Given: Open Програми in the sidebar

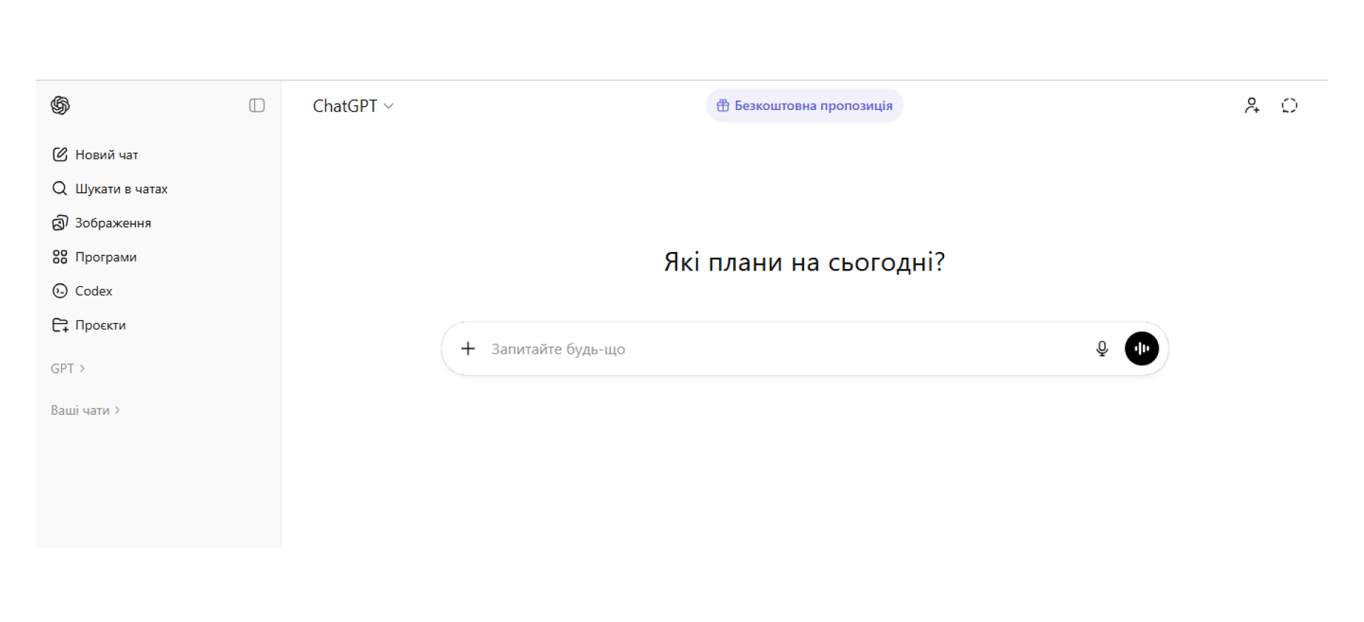Looking at the screenshot, I should click(x=106, y=257).
